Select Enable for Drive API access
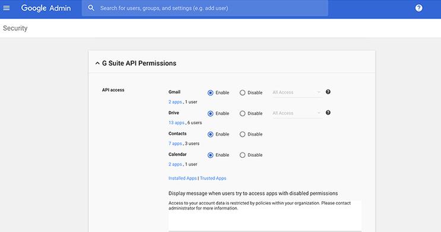The height and width of the screenshot is (232, 441). [x=210, y=113]
